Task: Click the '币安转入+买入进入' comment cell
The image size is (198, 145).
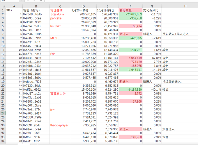Action: [180, 34]
